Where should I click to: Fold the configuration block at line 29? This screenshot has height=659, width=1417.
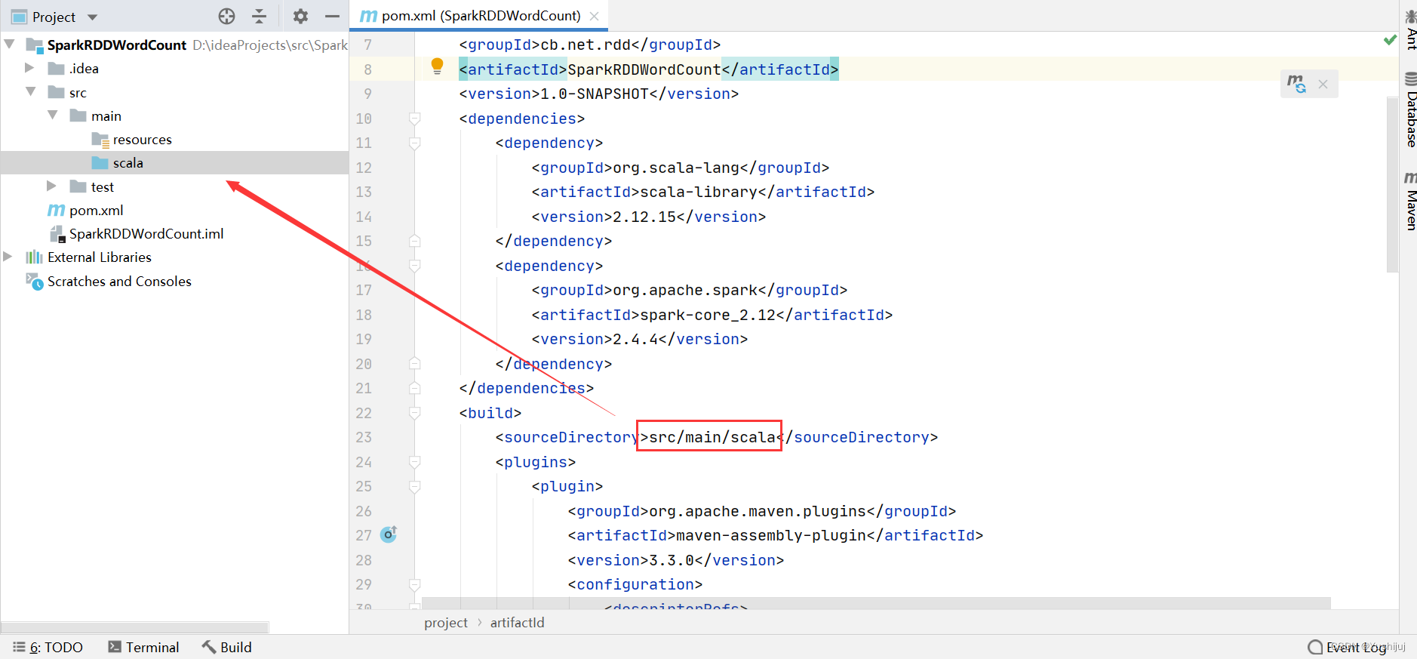coord(414,584)
